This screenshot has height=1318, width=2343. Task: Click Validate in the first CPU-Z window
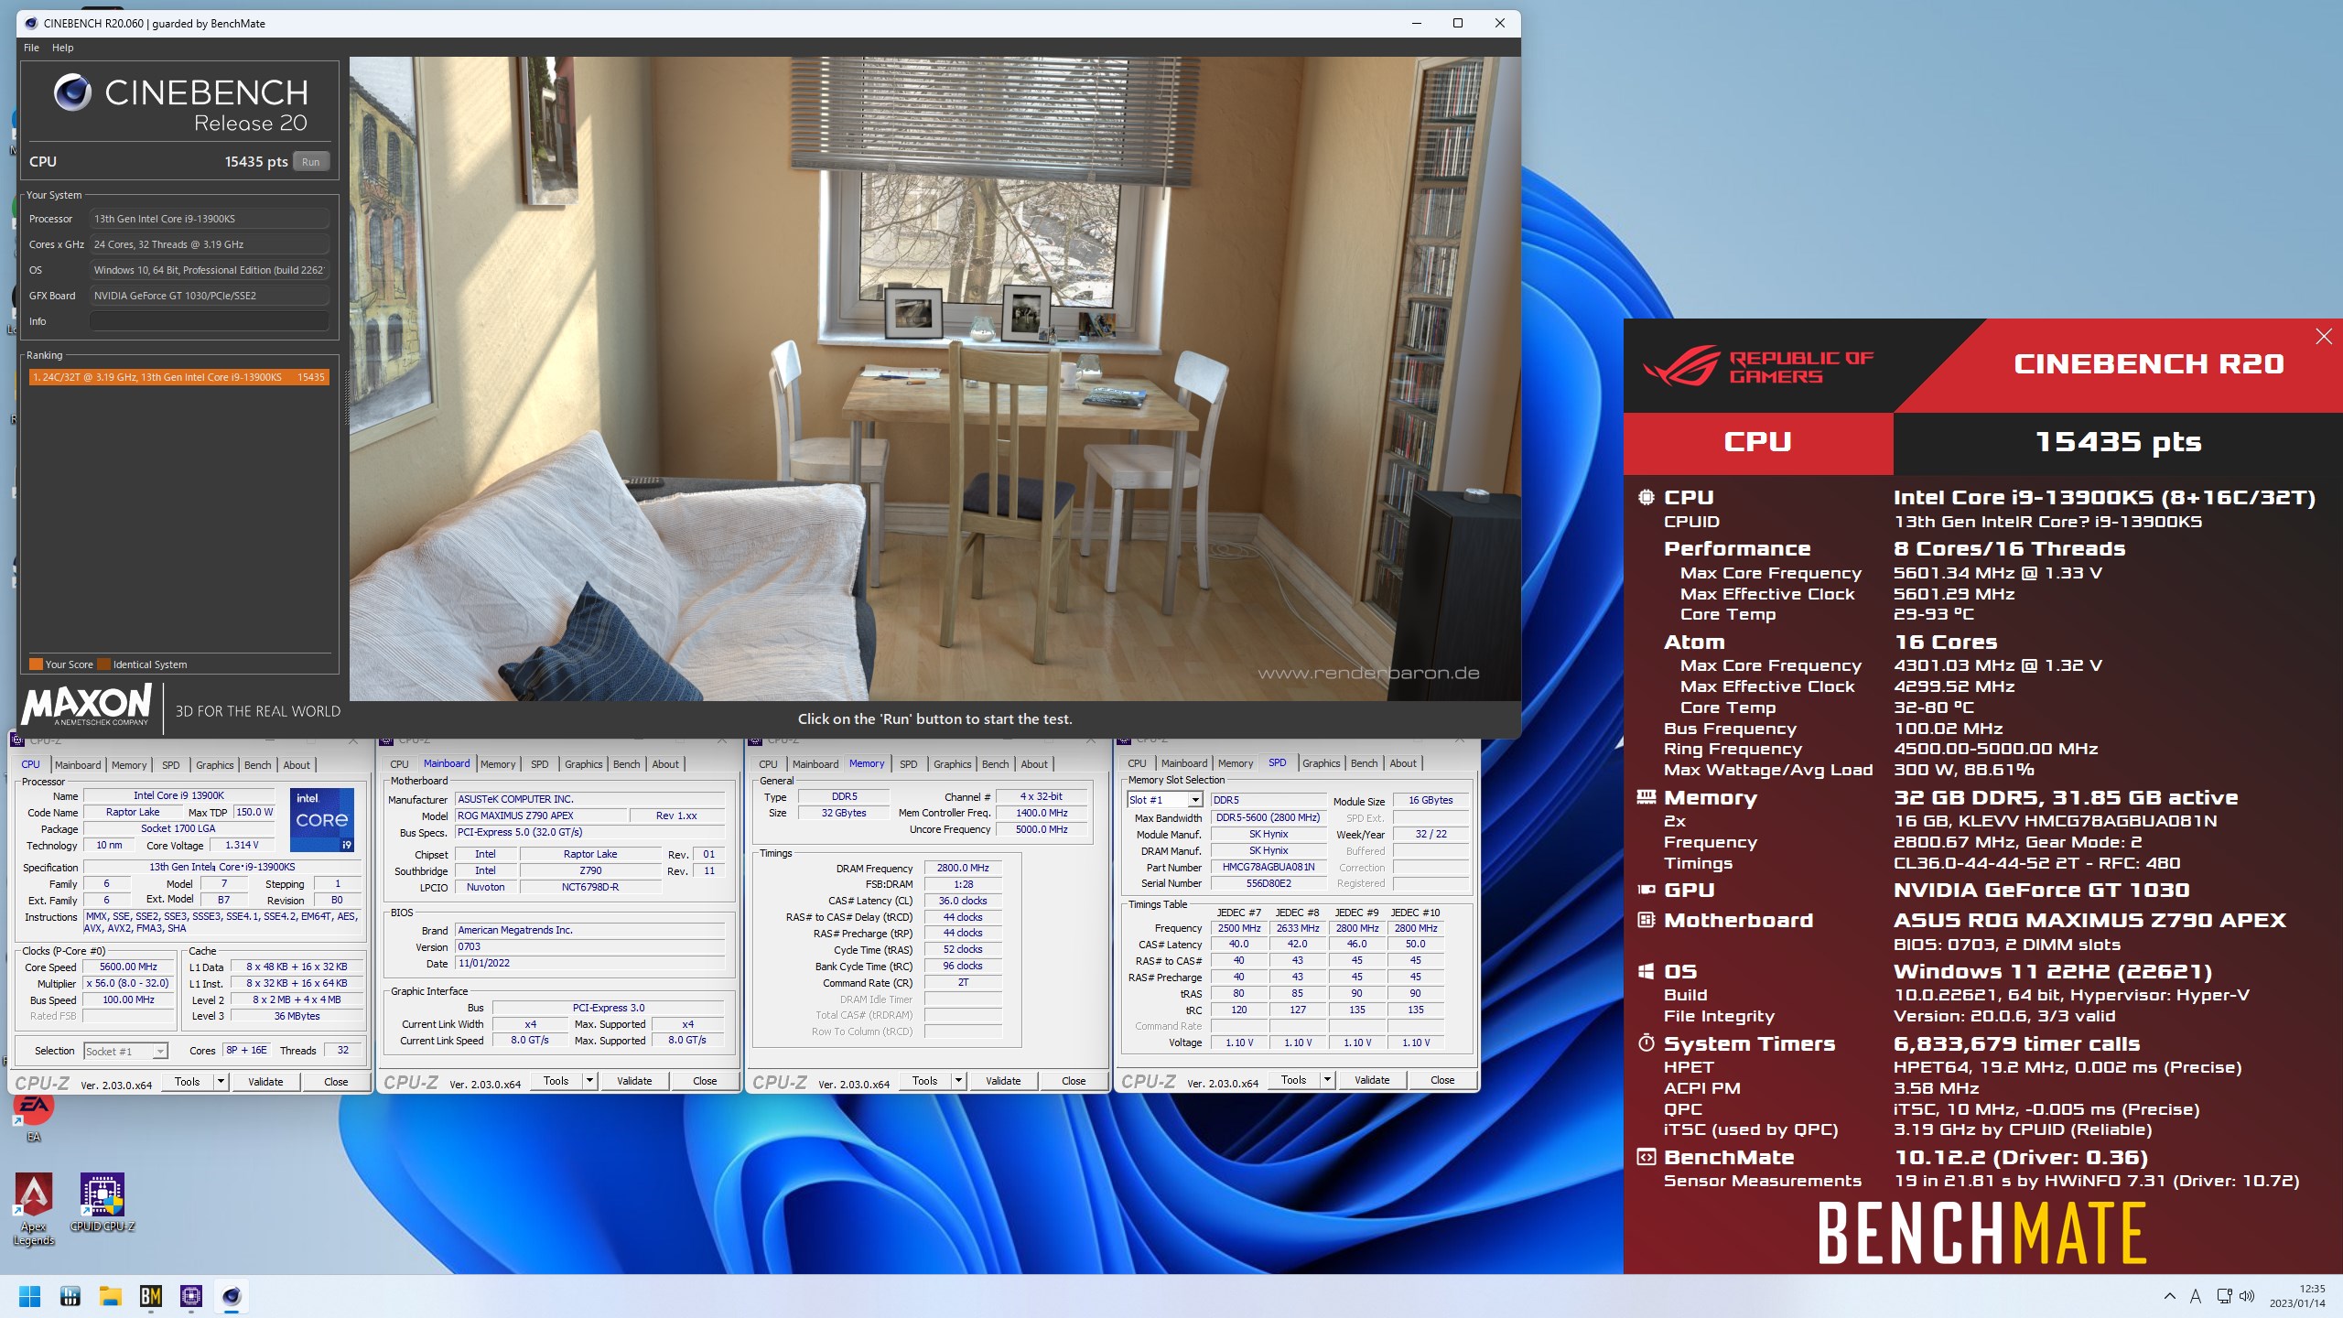(265, 1082)
